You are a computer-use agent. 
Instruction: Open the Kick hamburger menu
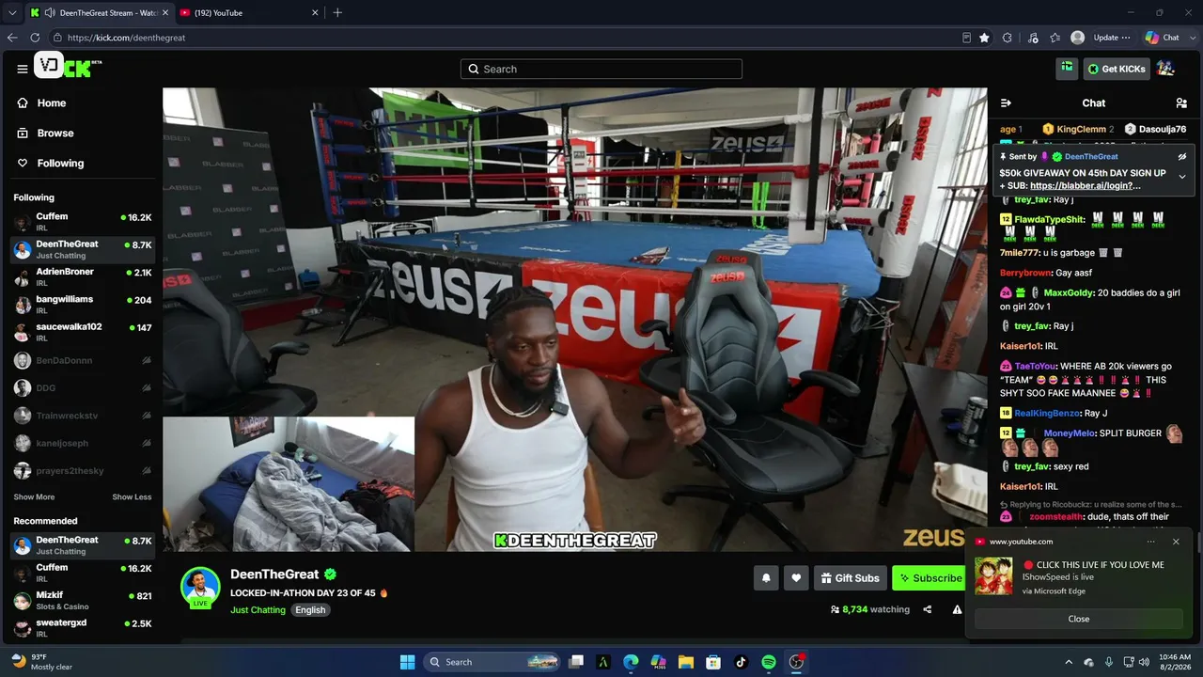[22, 69]
